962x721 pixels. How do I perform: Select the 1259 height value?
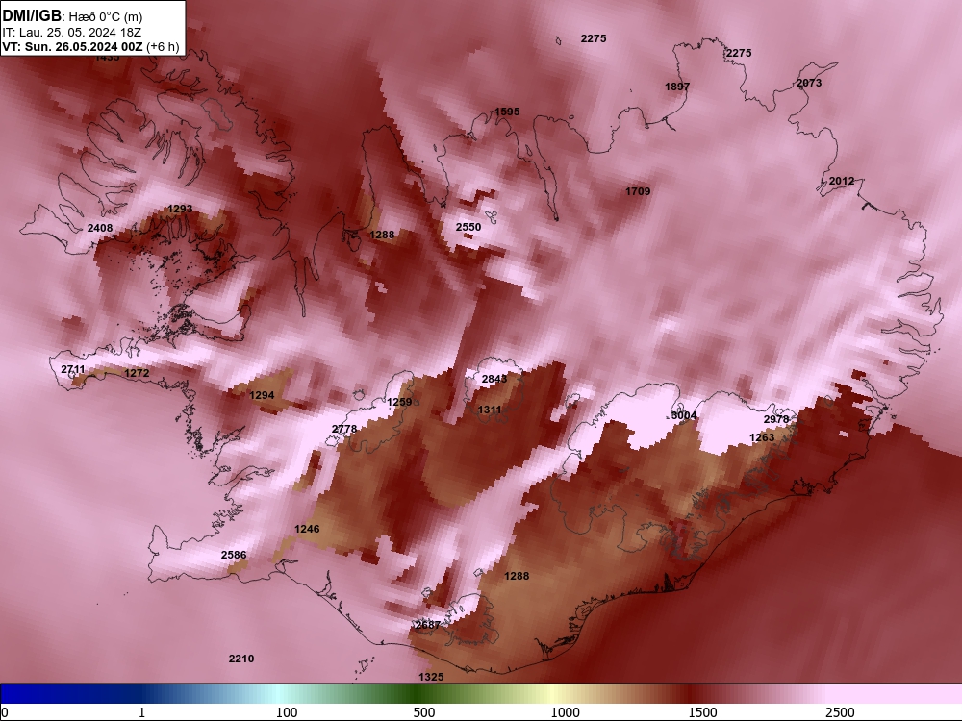pyautogui.click(x=399, y=402)
